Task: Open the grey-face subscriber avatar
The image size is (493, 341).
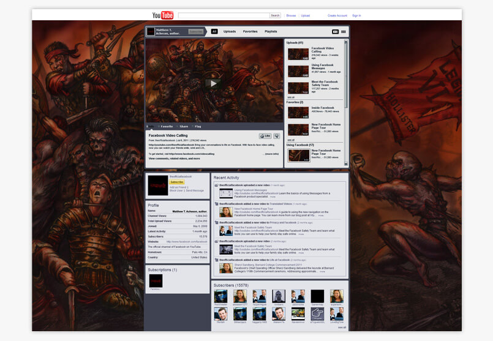Action: 279,296
